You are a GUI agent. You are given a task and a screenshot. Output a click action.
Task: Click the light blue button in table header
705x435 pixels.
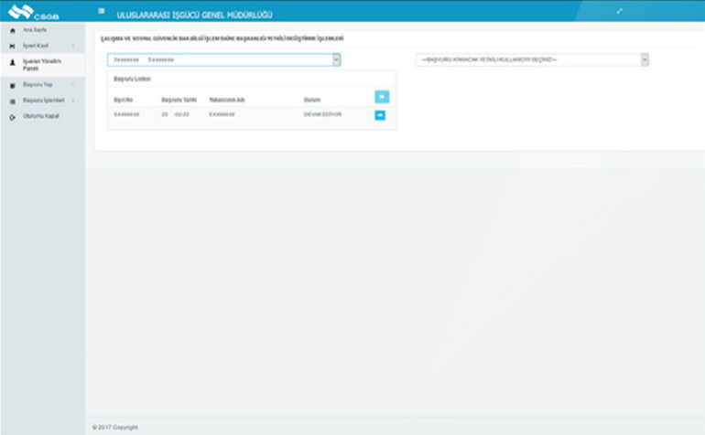pyautogui.click(x=382, y=96)
